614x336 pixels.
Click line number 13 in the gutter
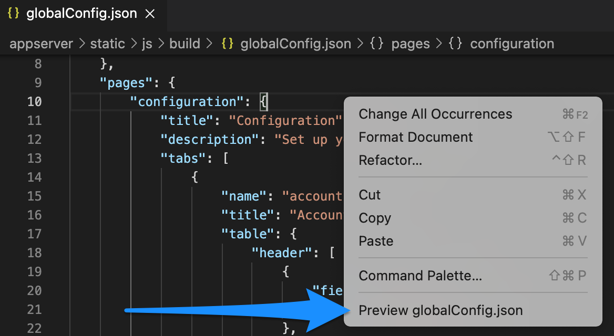(x=35, y=159)
